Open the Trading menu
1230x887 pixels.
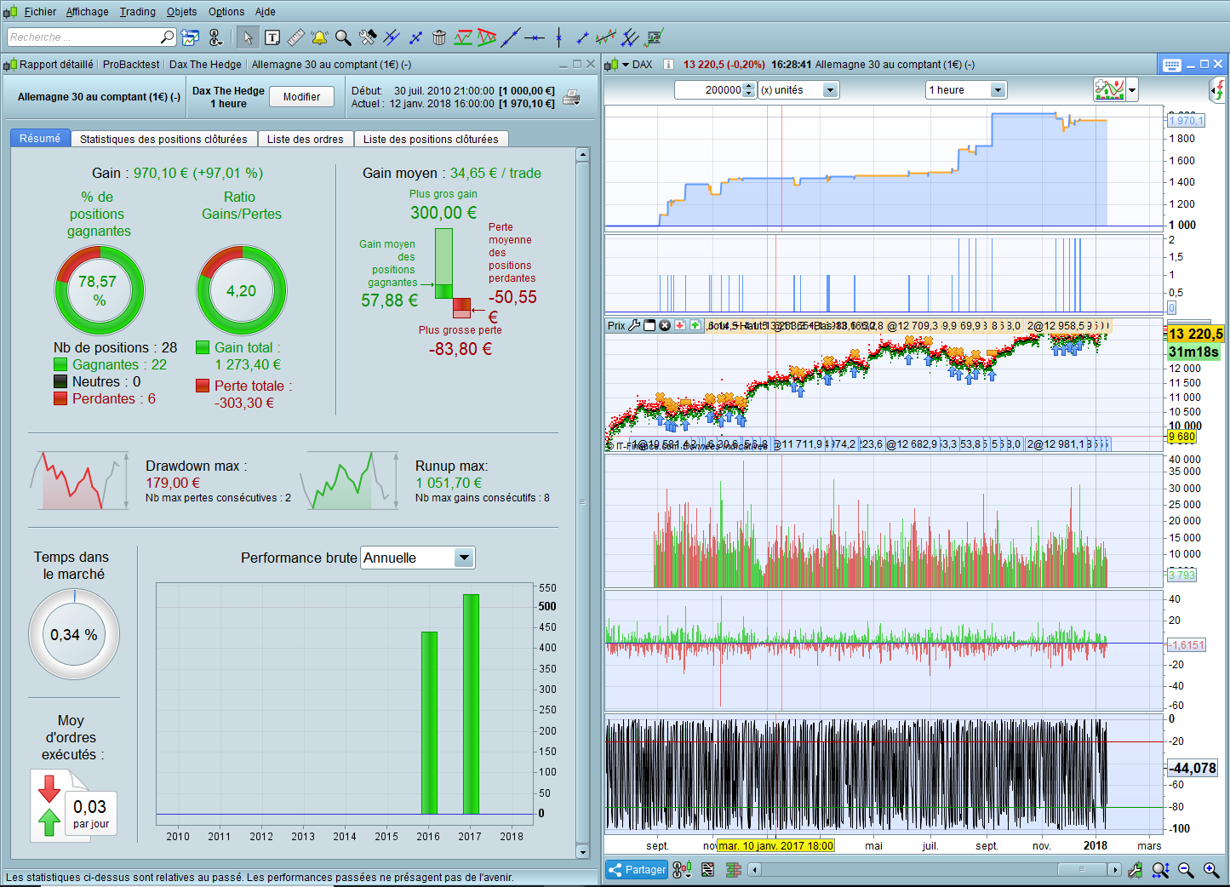pos(137,12)
